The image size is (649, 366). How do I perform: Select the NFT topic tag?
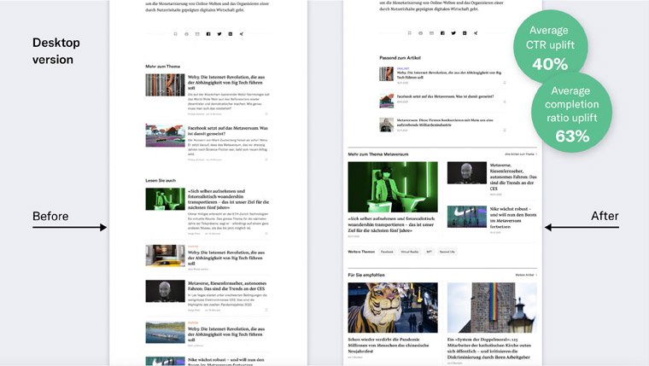[429, 252]
